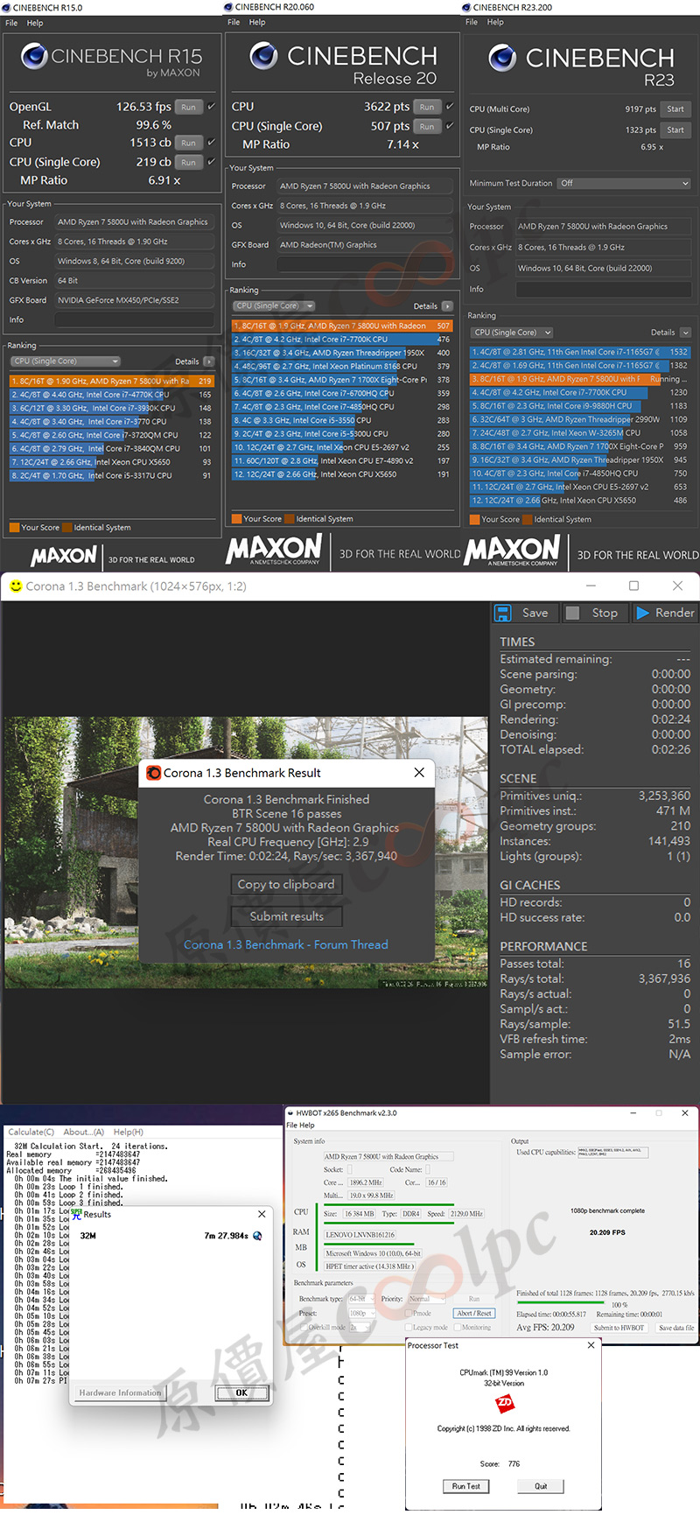Click the Cinebench Release 20 sphere logo

pos(263,56)
